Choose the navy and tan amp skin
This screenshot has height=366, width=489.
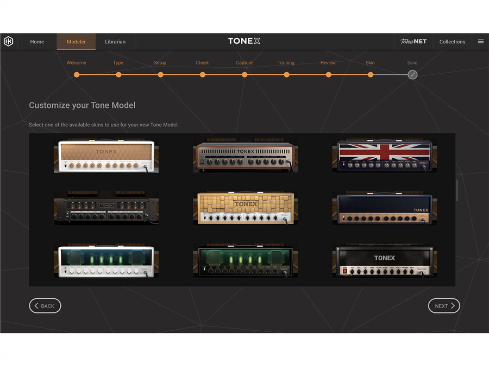(x=385, y=207)
